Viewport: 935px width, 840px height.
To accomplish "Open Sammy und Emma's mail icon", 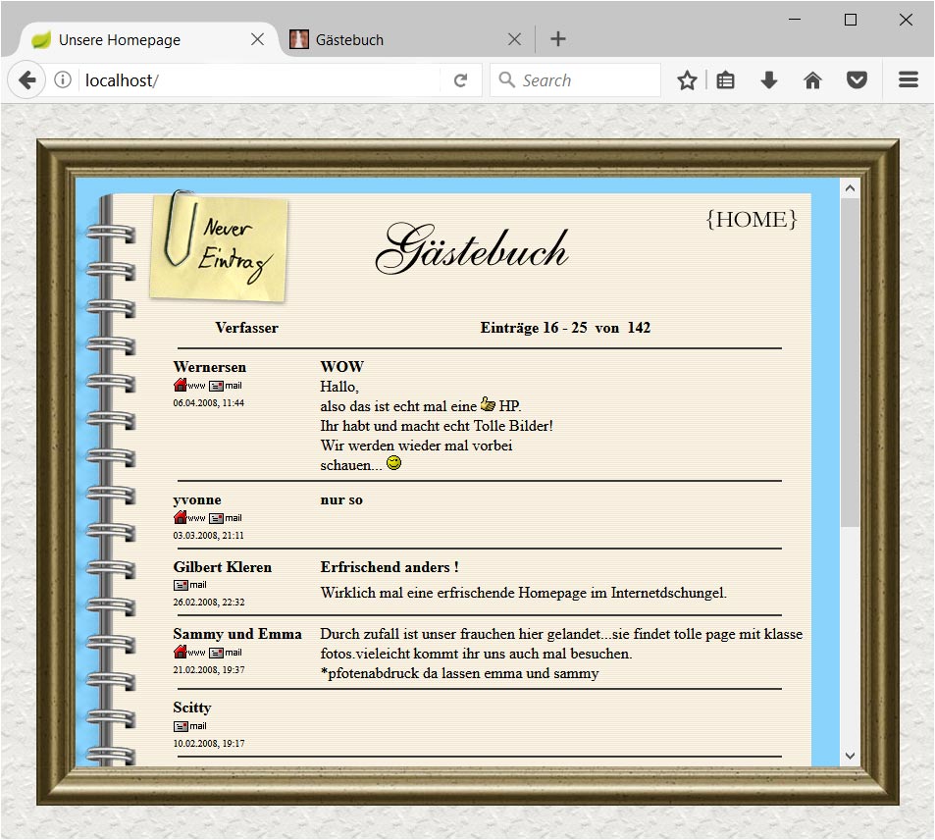I will [x=226, y=652].
